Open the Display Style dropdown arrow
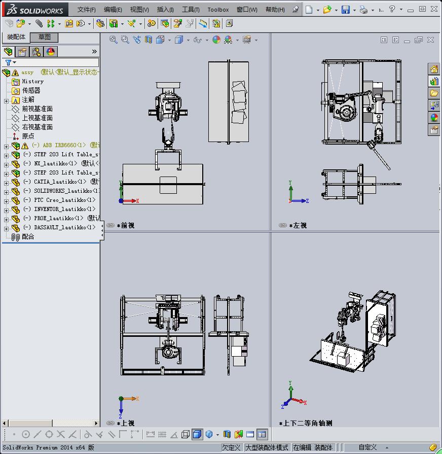Screen dimensions: 442x454 pyautogui.click(x=188, y=40)
